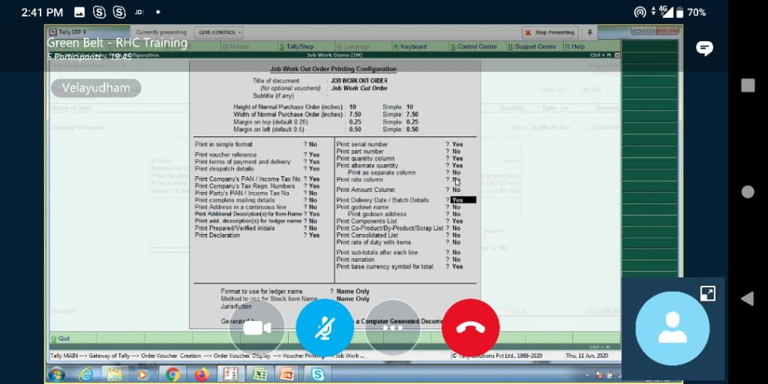
Task: Toggle Print Amount Column value
Action: coord(456,190)
